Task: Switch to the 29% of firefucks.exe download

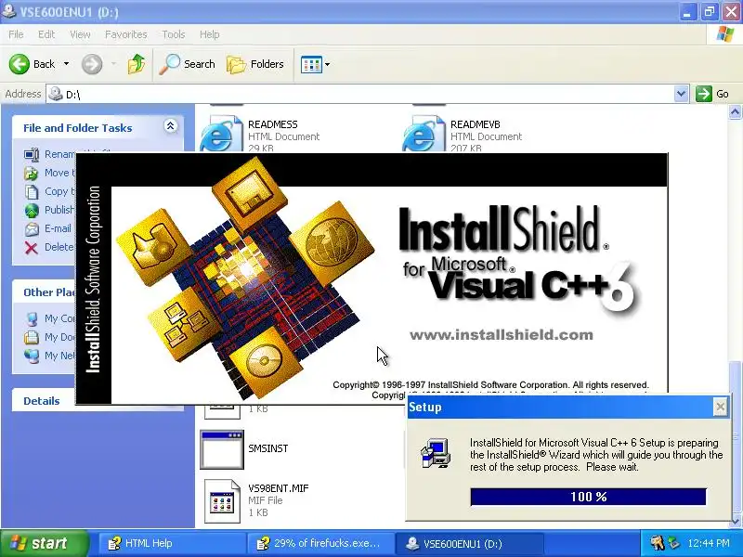Action: click(319, 543)
